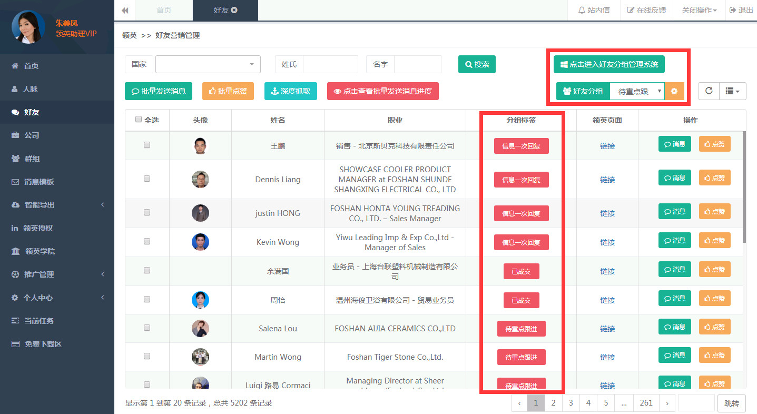This screenshot has height=414, width=757.
Task: Open the 国家 country dropdown
Action: coord(208,64)
